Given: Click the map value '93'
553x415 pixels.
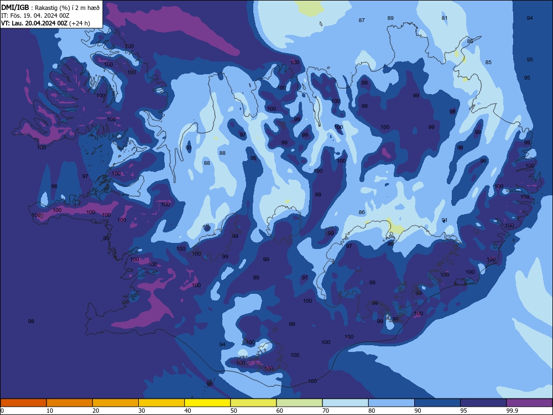Looking at the screenshot, I should (189, 148).
